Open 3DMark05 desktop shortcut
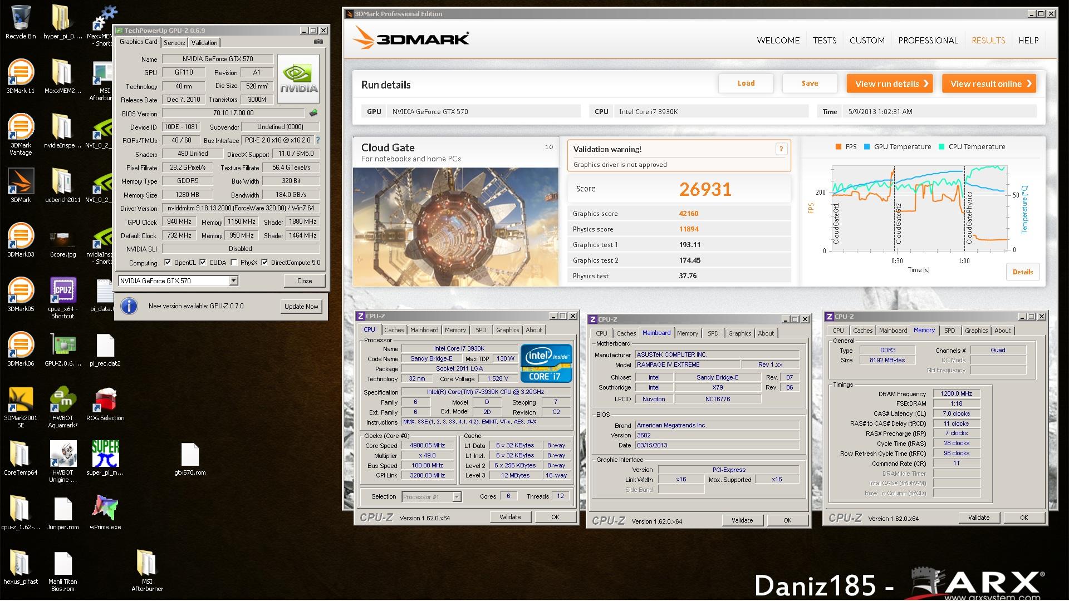The image size is (1069, 601). click(21, 294)
